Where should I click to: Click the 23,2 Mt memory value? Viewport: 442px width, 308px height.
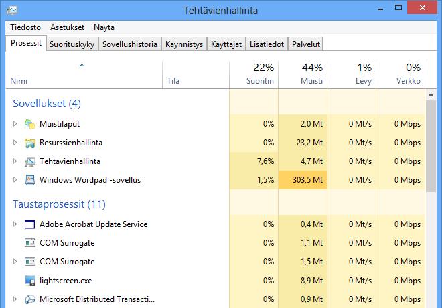309,143
